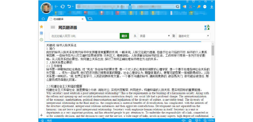The image size is (253, 122).
Task: Open the skin shirt icon
Action: coord(193,1)
